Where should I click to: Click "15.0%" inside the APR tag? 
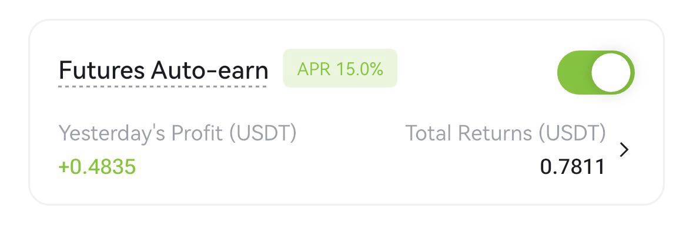pos(360,69)
